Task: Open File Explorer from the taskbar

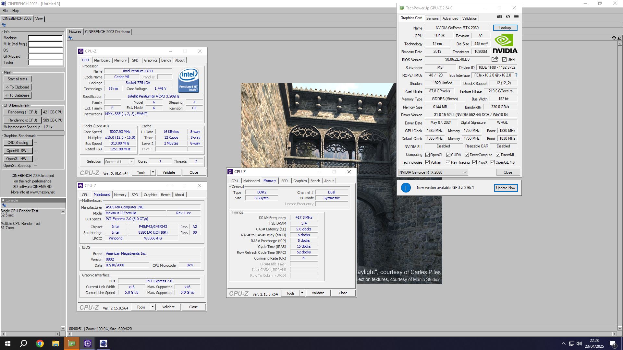Action: [56, 344]
